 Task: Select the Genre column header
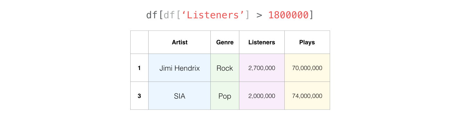tap(225, 42)
